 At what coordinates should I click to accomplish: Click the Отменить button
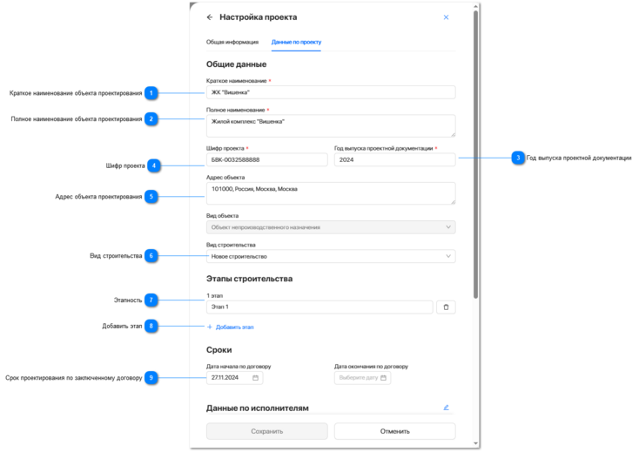(x=395, y=431)
